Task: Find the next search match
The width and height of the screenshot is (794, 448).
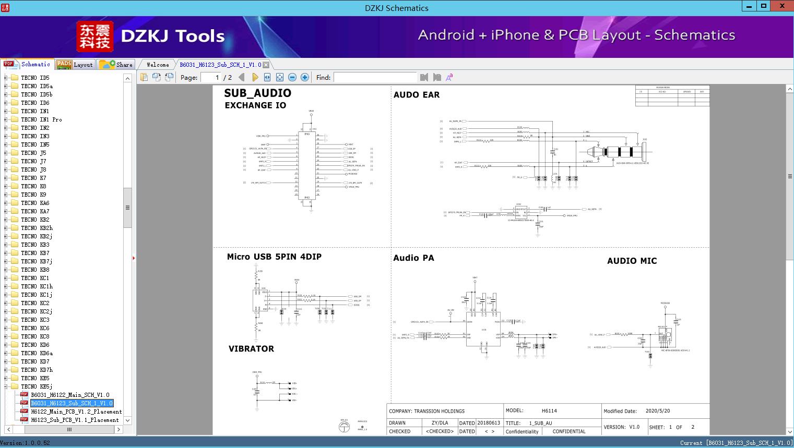Action: click(x=437, y=77)
